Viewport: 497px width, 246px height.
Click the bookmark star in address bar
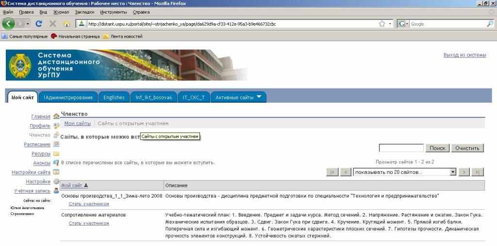[x=382, y=23]
